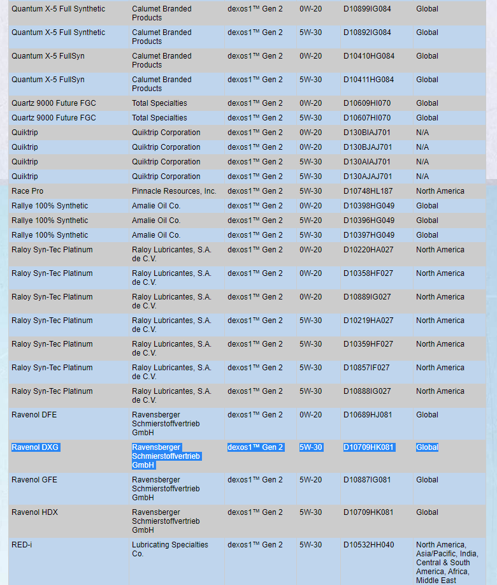Click Quiktrip license D130BIAJ701
497x585 pixels.
point(367,133)
